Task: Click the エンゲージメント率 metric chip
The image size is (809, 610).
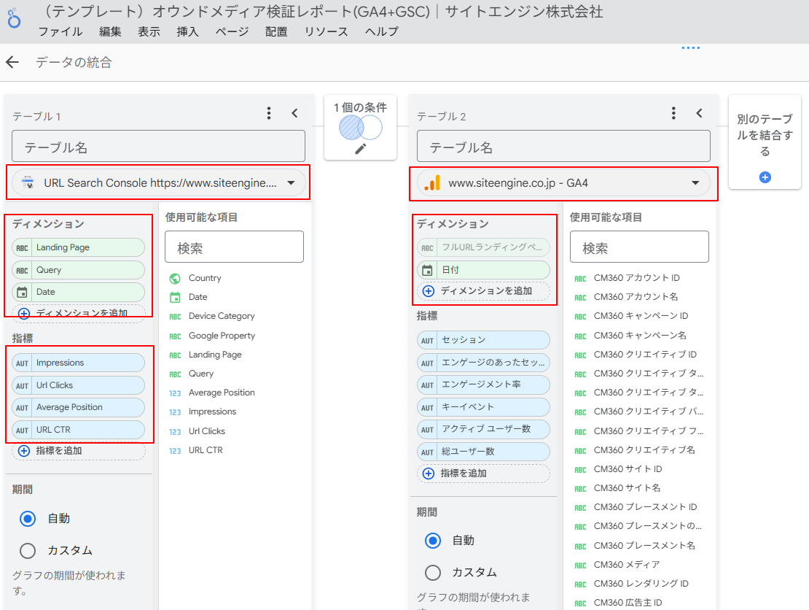Action: [483, 385]
